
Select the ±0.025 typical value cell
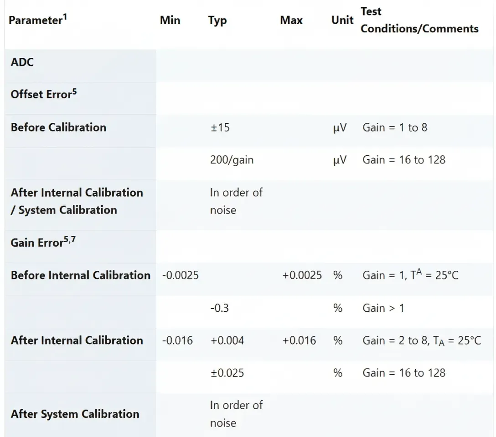(x=227, y=372)
